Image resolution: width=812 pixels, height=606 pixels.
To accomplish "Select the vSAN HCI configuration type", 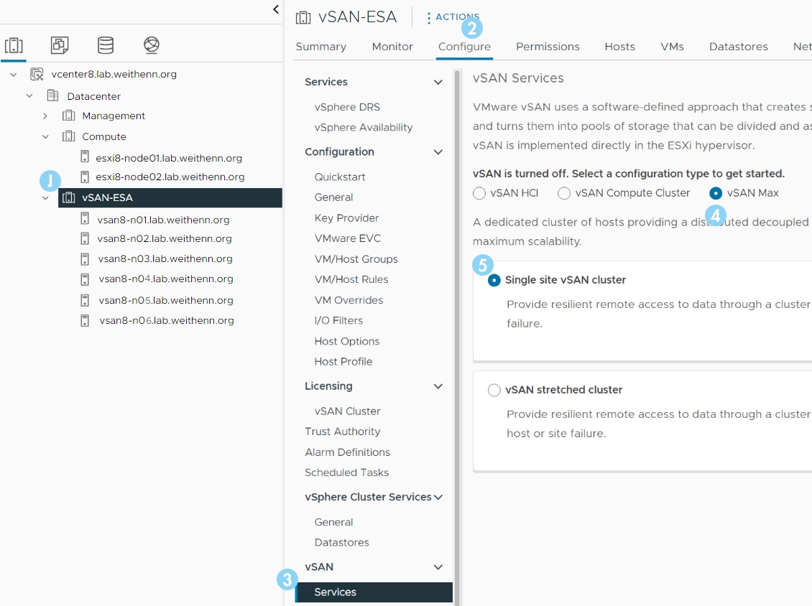I will pos(479,193).
